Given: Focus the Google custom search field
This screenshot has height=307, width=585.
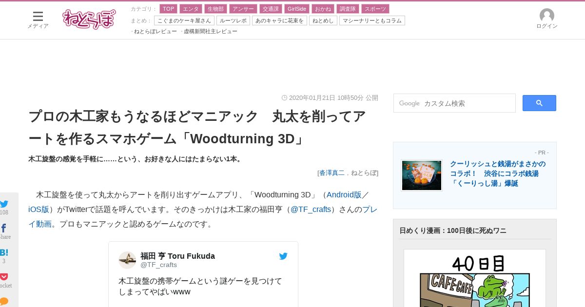Looking at the screenshot, I should pyautogui.click(x=454, y=103).
